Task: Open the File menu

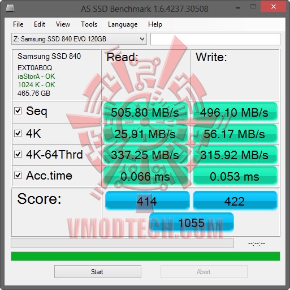Action: pos(18,24)
